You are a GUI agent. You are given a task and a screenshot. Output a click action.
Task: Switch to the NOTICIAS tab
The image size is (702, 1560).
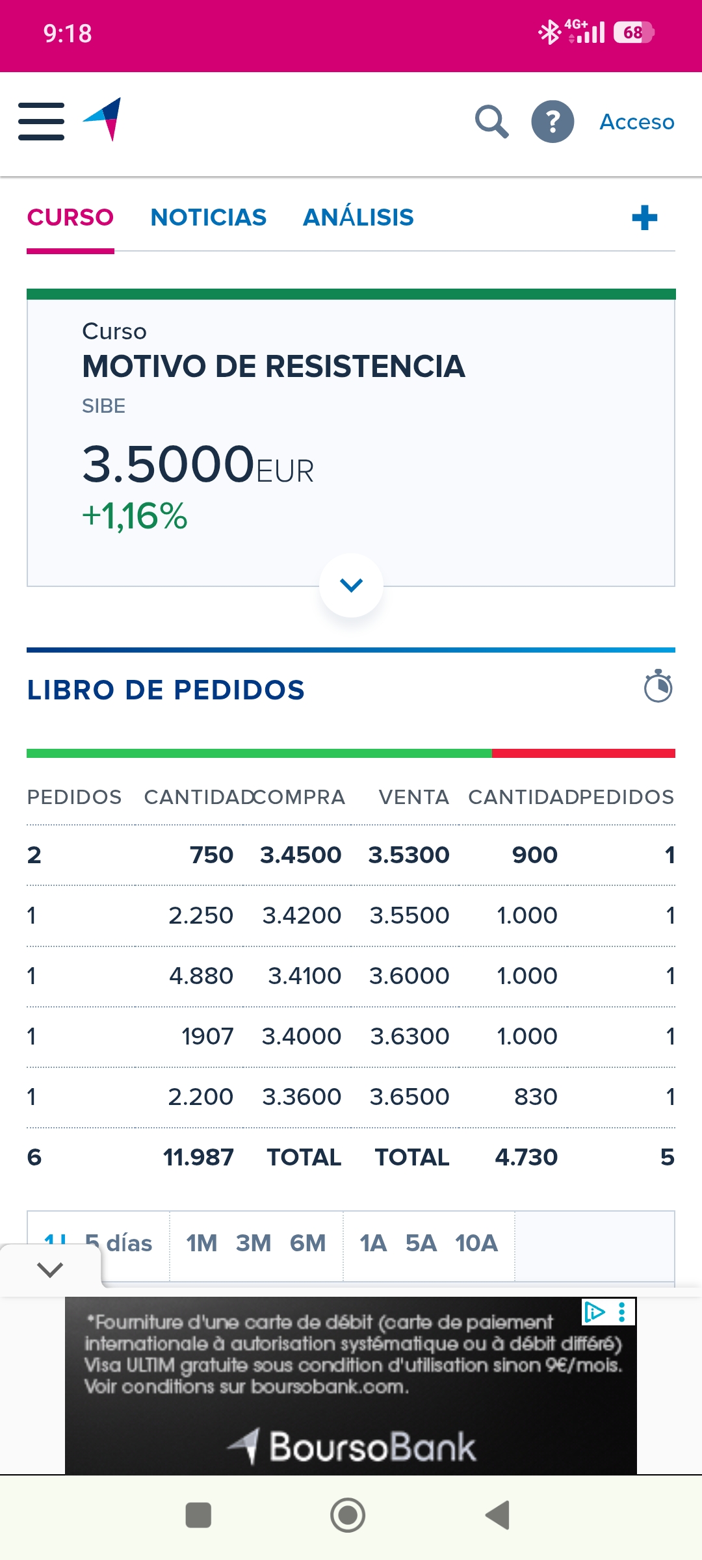(x=209, y=217)
